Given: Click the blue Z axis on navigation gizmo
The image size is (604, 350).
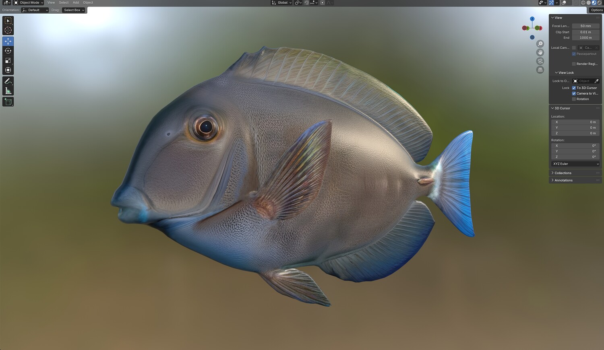Looking at the screenshot, I should tap(532, 19).
